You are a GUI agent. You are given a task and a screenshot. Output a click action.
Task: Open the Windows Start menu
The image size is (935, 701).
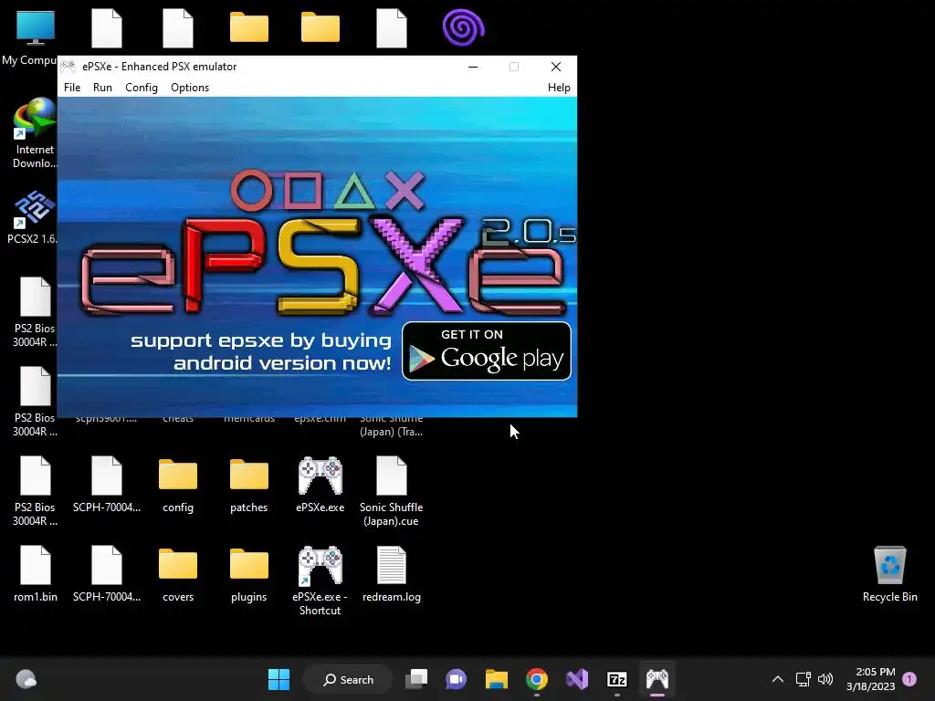click(278, 679)
